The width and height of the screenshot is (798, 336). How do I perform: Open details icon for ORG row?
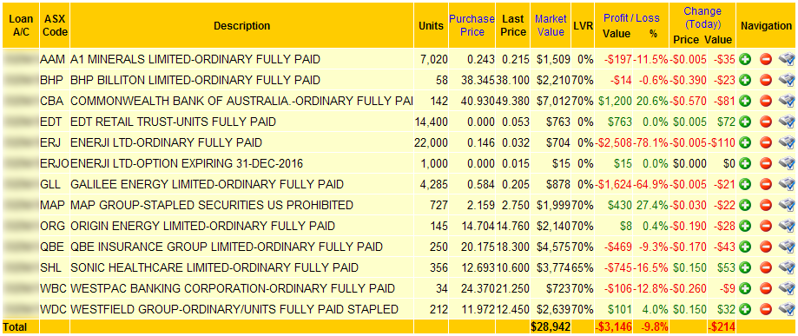787,226
